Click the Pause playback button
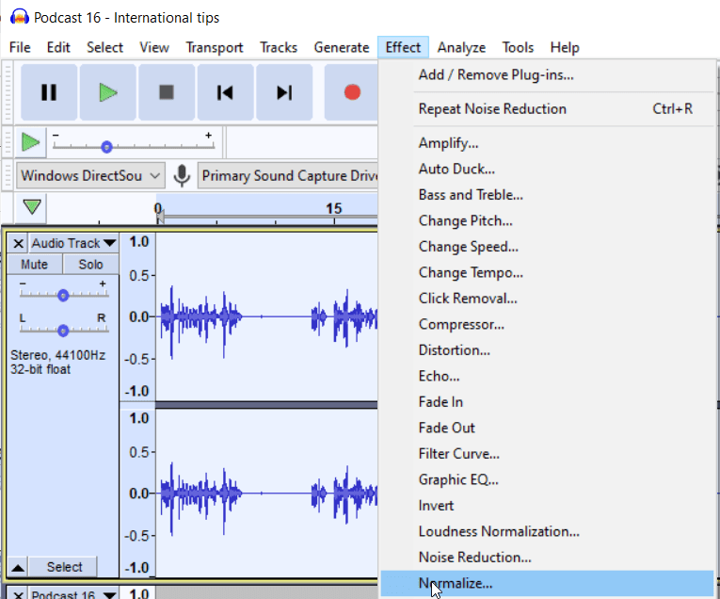720x599 pixels. click(49, 92)
